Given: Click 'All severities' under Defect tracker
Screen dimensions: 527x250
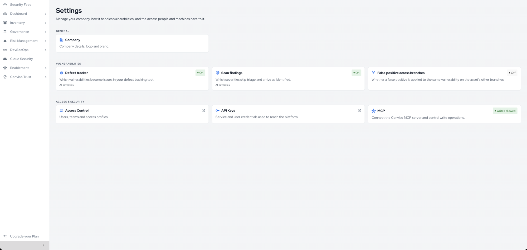Looking at the screenshot, I should click(66, 85).
